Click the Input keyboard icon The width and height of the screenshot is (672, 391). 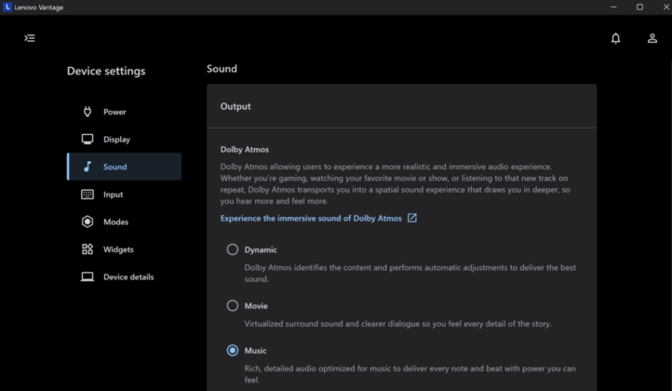pos(87,195)
